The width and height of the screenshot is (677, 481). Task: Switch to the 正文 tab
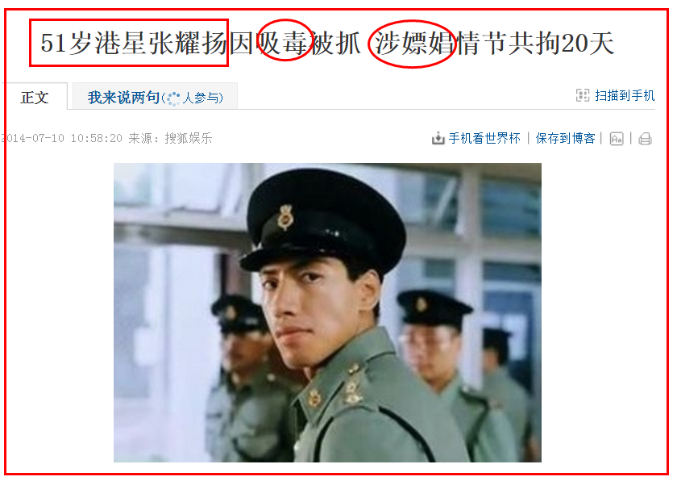(35, 97)
